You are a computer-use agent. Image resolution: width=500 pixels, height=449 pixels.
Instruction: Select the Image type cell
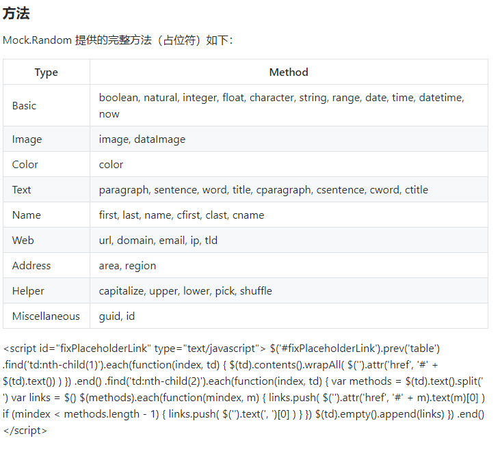(x=47, y=139)
